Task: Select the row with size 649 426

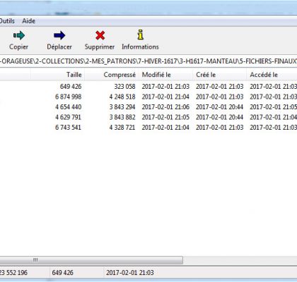Action: click(148, 87)
